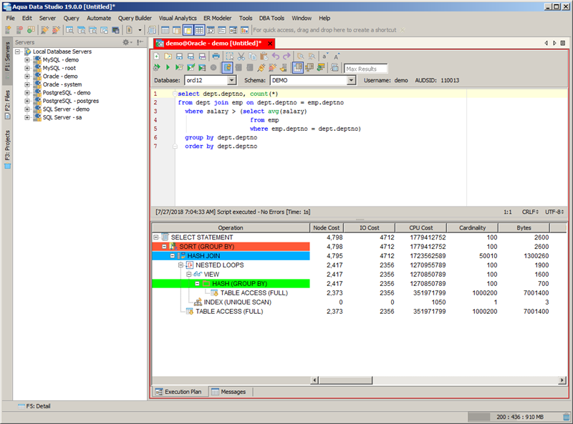Cut selected text with the scissors icon

(241, 56)
